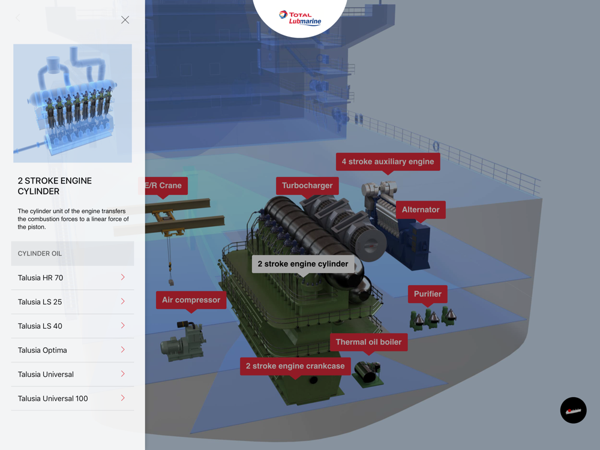Click the 2 STROKE ENGINE CYLINDER heading
Image resolution: width=600 pixels, height=450 pixels.
coord(55,186)
